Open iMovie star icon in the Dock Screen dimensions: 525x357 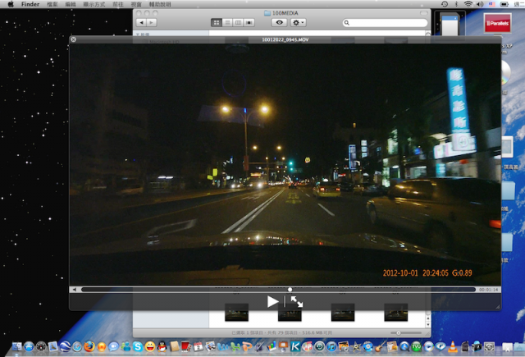coord(356,346)
